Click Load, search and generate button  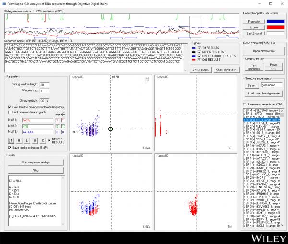tap(264, 93)
